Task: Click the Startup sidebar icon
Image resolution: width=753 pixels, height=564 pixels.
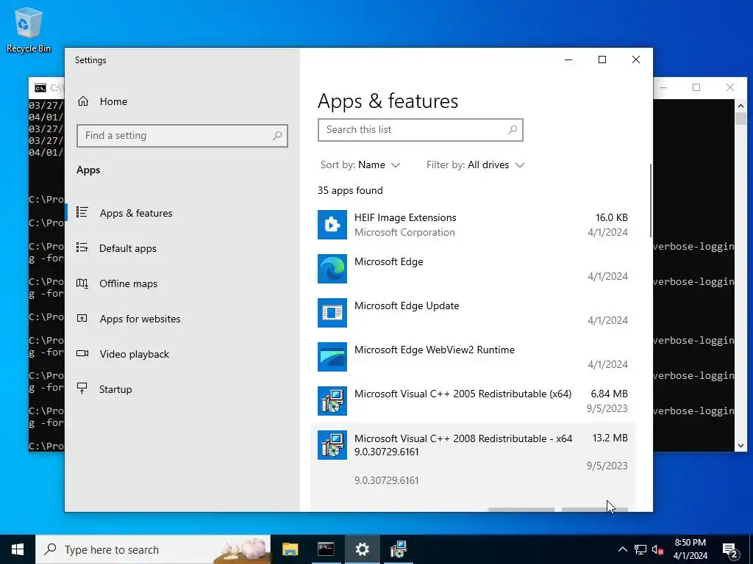Action: point(82,388)
